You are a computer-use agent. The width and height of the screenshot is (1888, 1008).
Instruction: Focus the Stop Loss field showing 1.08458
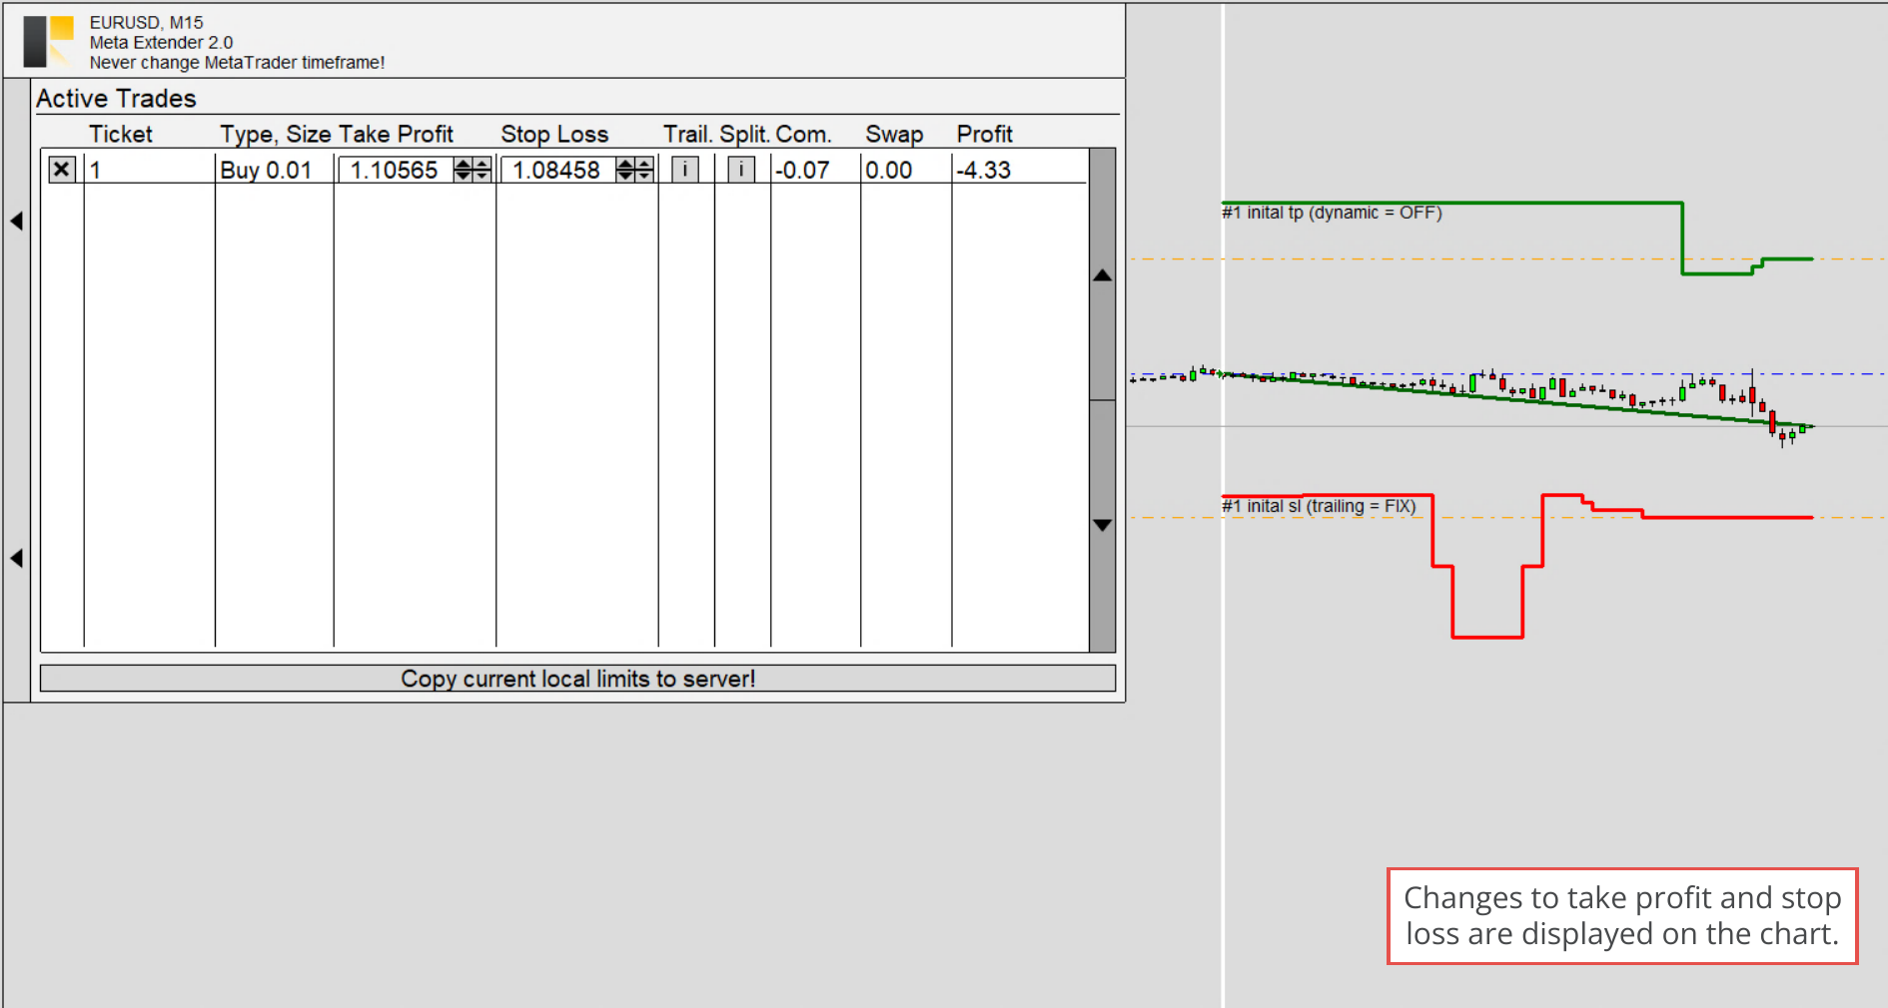557,170
